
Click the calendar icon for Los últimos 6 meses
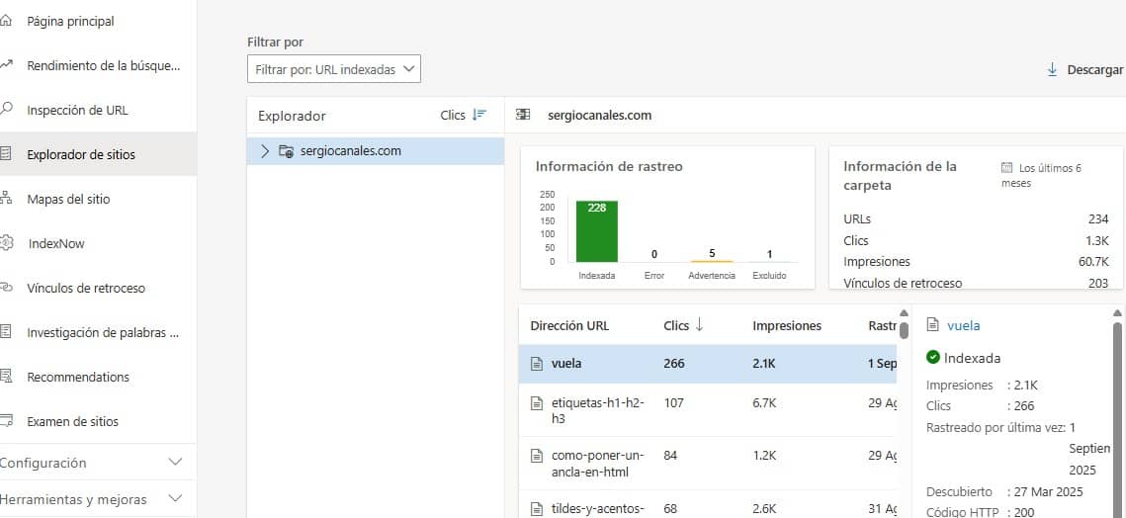[1006, 168]
